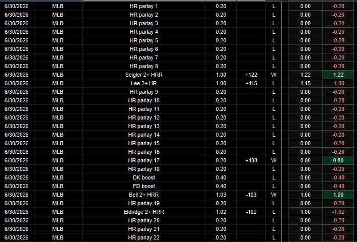The image size is (357, 242).
Task: Select the "HR parlay 12" cell
Action: (144, 117)
